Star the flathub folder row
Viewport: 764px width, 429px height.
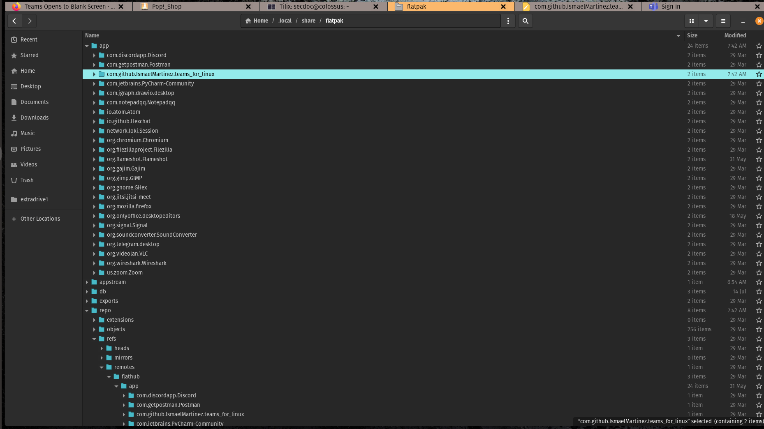click(x=758, y=376)
